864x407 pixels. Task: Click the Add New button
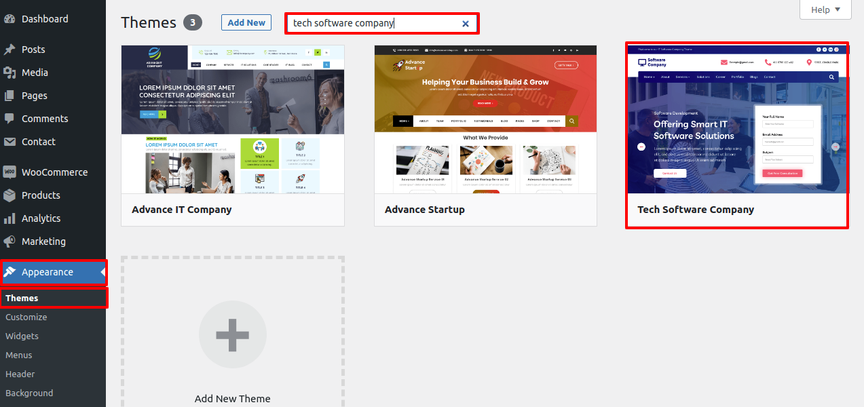pyautogui.click(x=246, y=22)
